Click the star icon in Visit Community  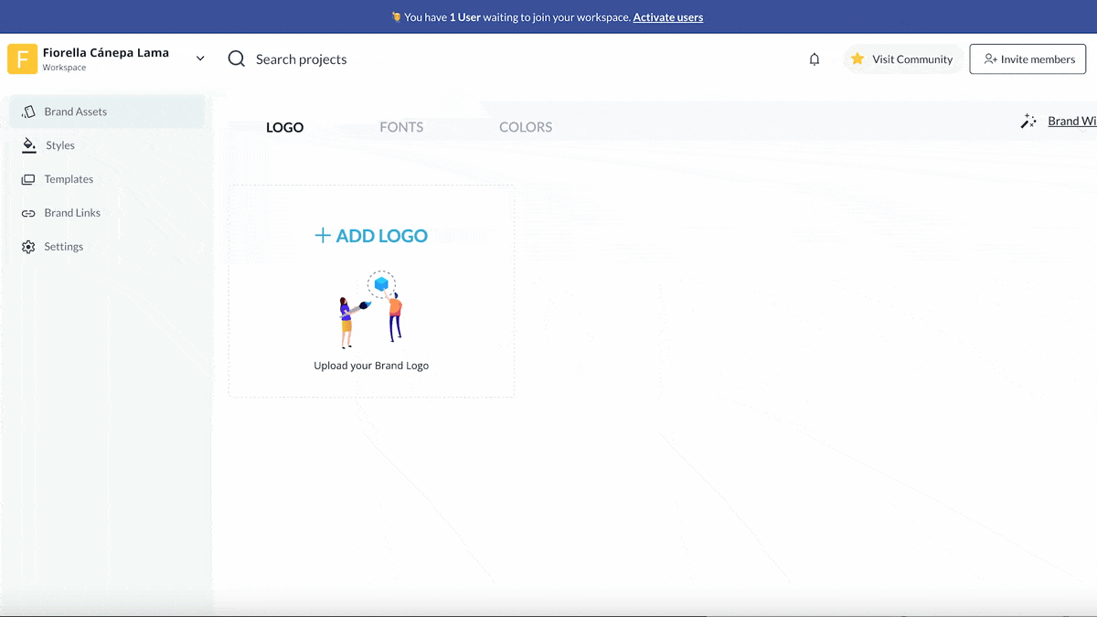point(857,59)
